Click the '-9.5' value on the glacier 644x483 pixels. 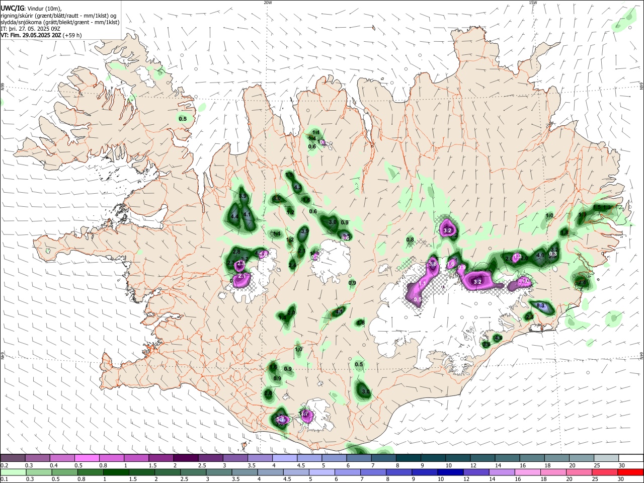[x=417, y=300]
